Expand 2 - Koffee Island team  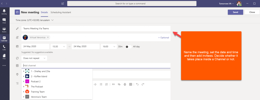(x=24, y=76)
